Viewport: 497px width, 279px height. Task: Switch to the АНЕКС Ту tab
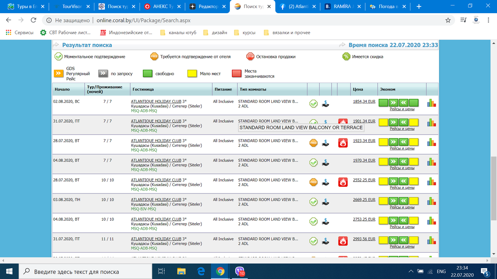(162, 7)
